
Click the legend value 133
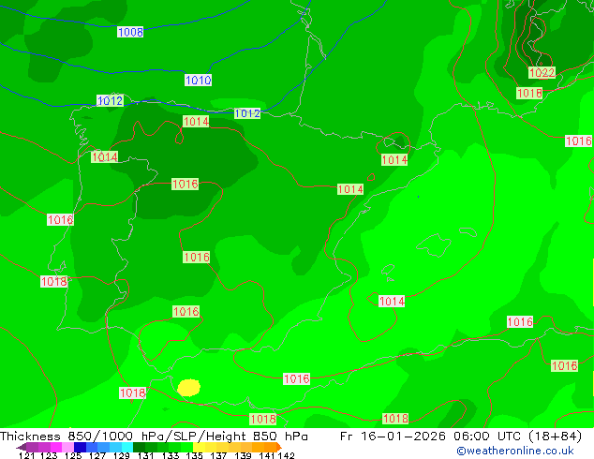click(171, 455)
